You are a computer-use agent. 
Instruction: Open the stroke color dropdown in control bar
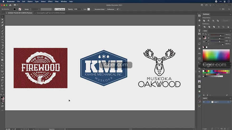[x=22, y=9]
